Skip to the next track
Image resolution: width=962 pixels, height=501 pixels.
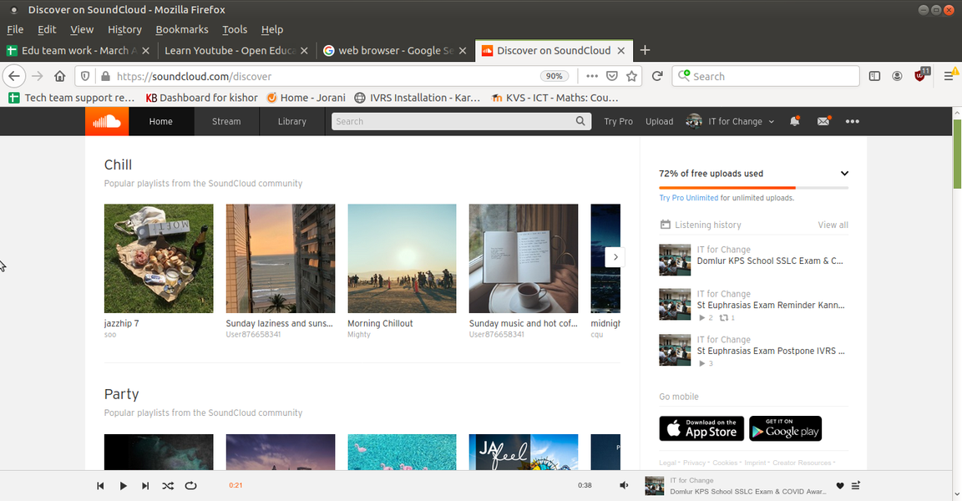(x=145, y=486)
